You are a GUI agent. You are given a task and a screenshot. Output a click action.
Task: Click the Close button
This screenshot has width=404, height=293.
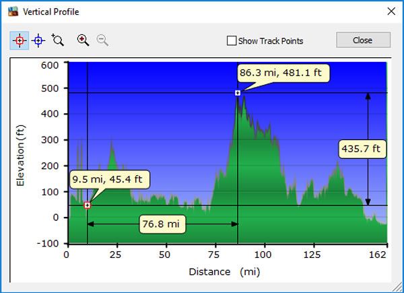tap(363, 40)
